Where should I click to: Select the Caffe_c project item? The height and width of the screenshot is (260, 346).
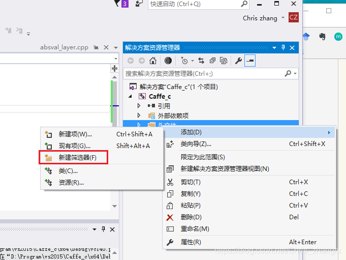coord(160,97)
